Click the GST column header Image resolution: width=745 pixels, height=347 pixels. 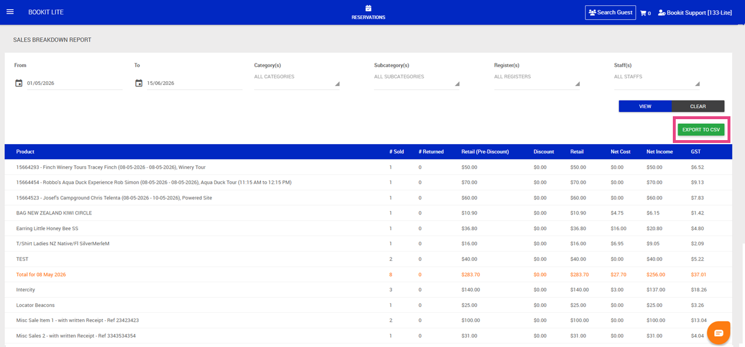[x=696, y=152]
